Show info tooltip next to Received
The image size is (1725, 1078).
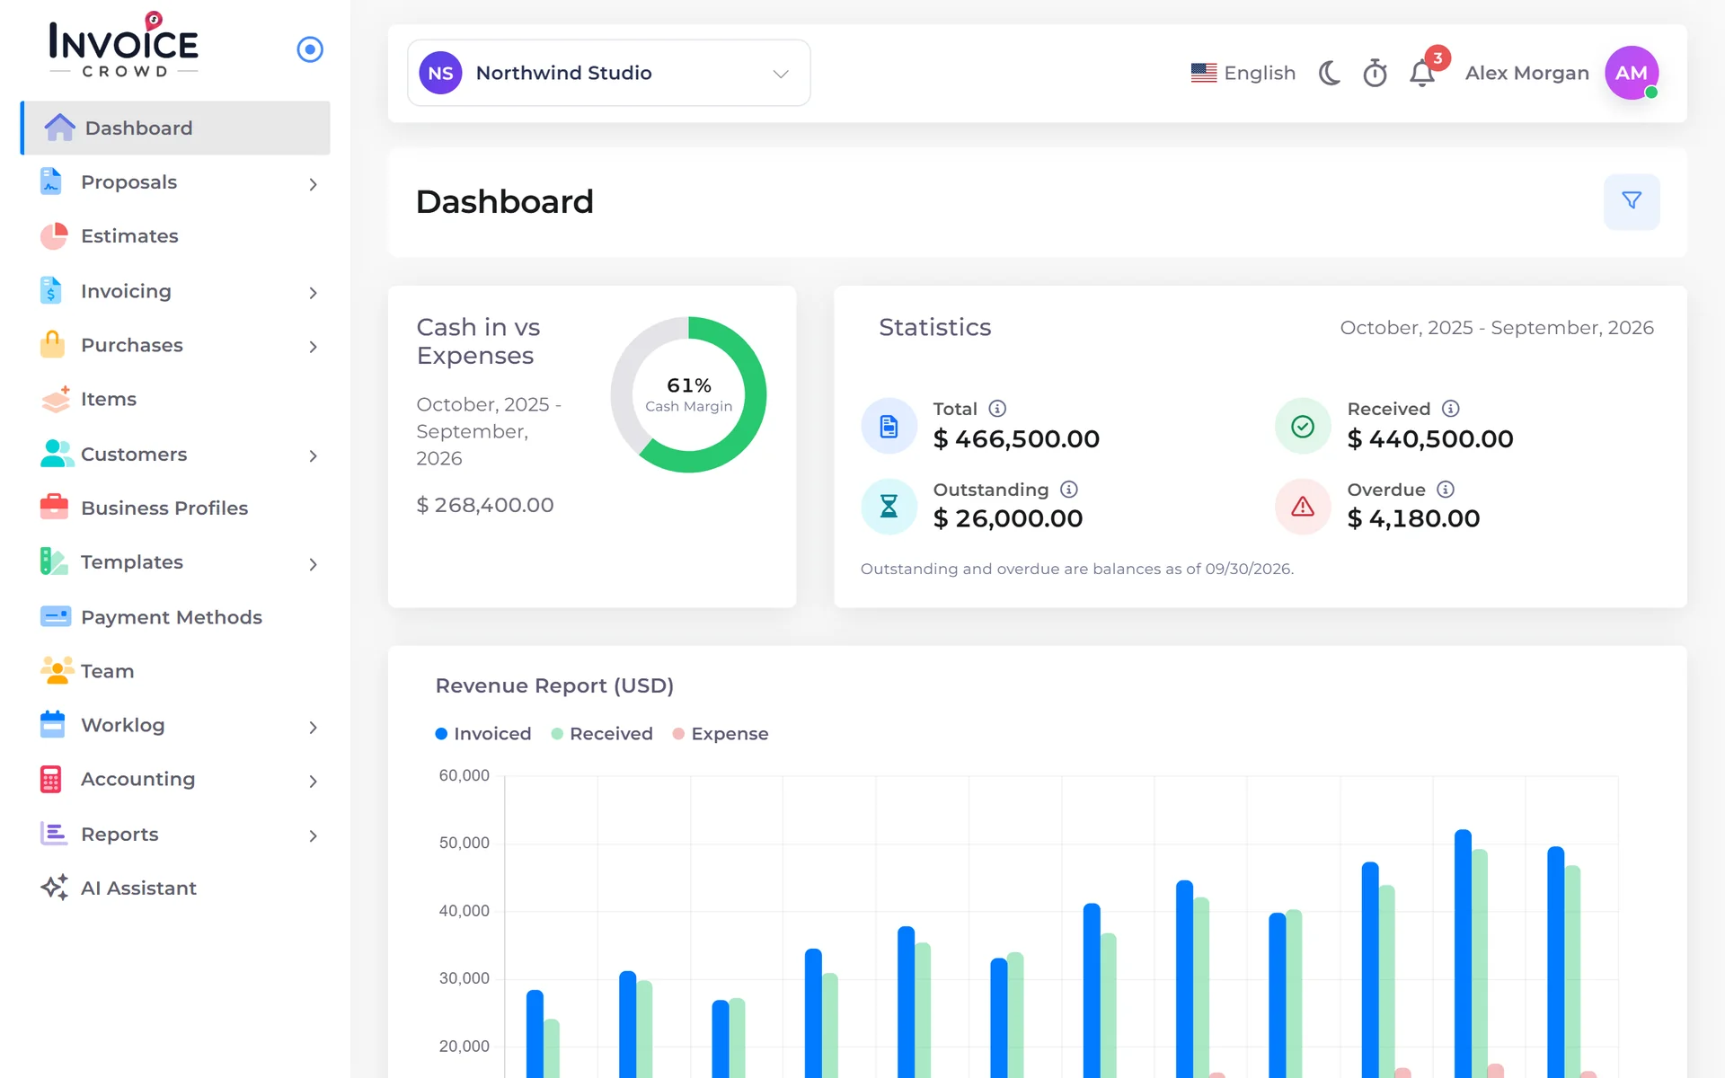click(1451, 409)
